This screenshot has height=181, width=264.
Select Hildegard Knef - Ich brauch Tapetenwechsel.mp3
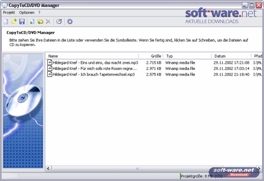[94, 74]
